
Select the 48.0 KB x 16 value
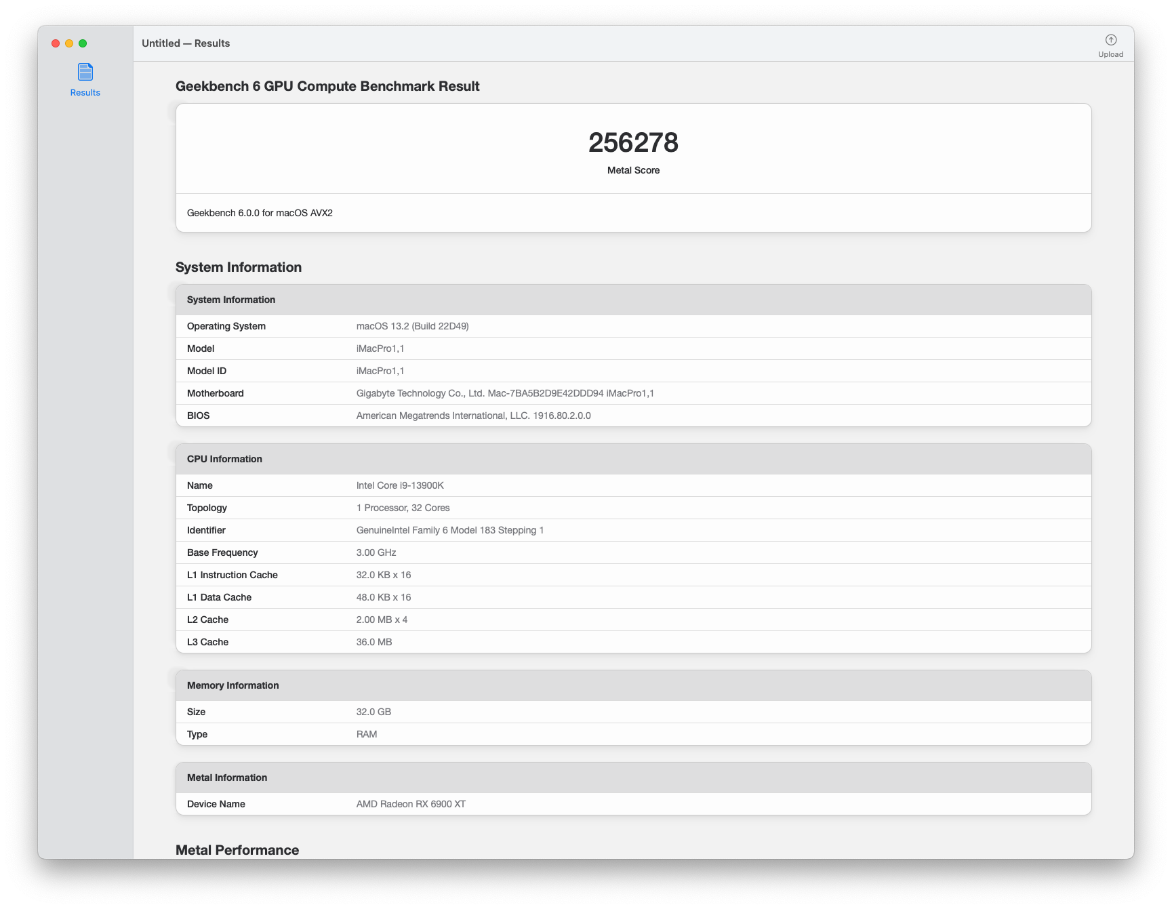pyautogui.click(x=384, y=597)
